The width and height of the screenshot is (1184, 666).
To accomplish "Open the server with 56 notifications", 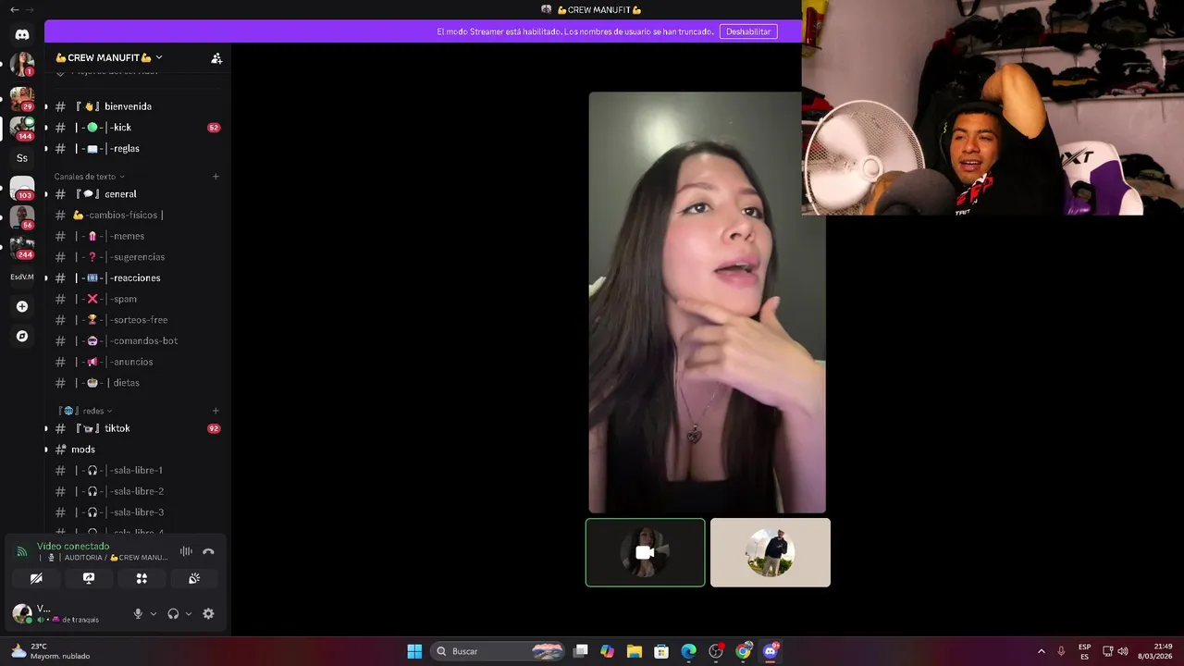I will [x=22, y=217].
